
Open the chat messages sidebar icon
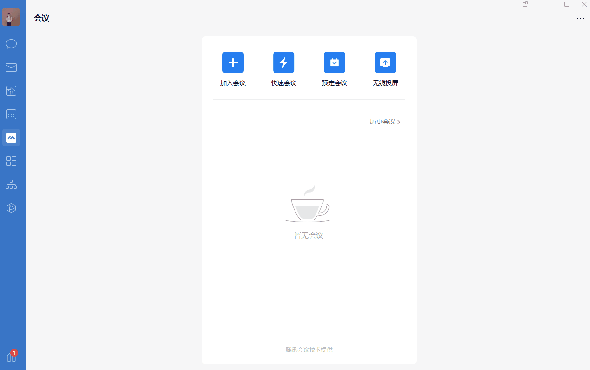[x=11, y=44]
